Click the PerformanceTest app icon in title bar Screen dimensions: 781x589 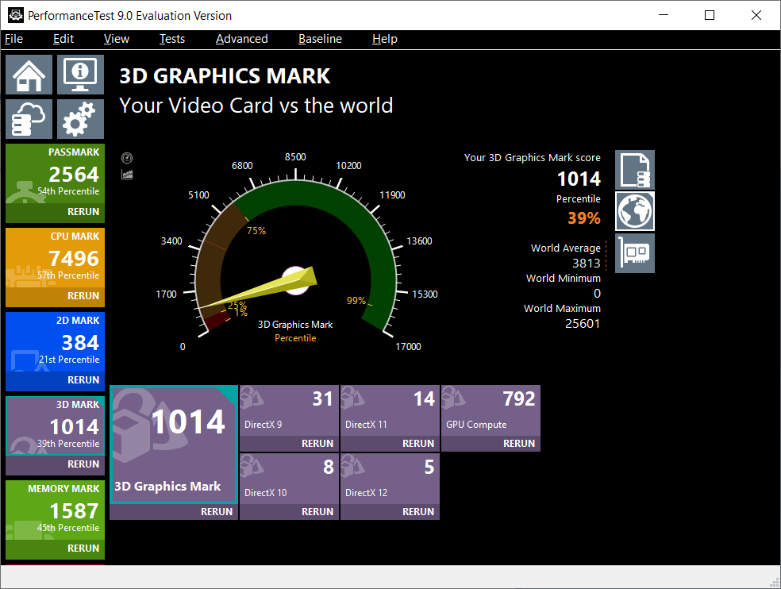point(15,15)
